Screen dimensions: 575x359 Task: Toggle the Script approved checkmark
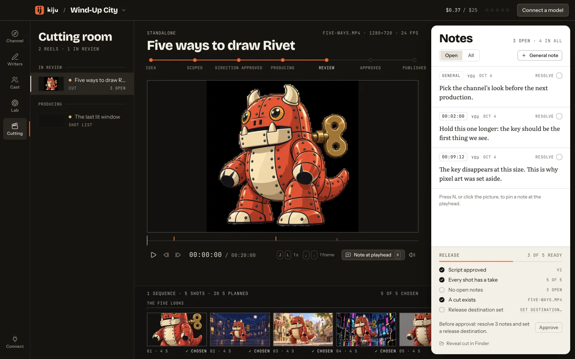click(442, 270)
